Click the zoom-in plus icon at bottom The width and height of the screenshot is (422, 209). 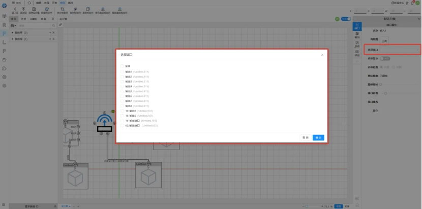click(x=322, y=206)
